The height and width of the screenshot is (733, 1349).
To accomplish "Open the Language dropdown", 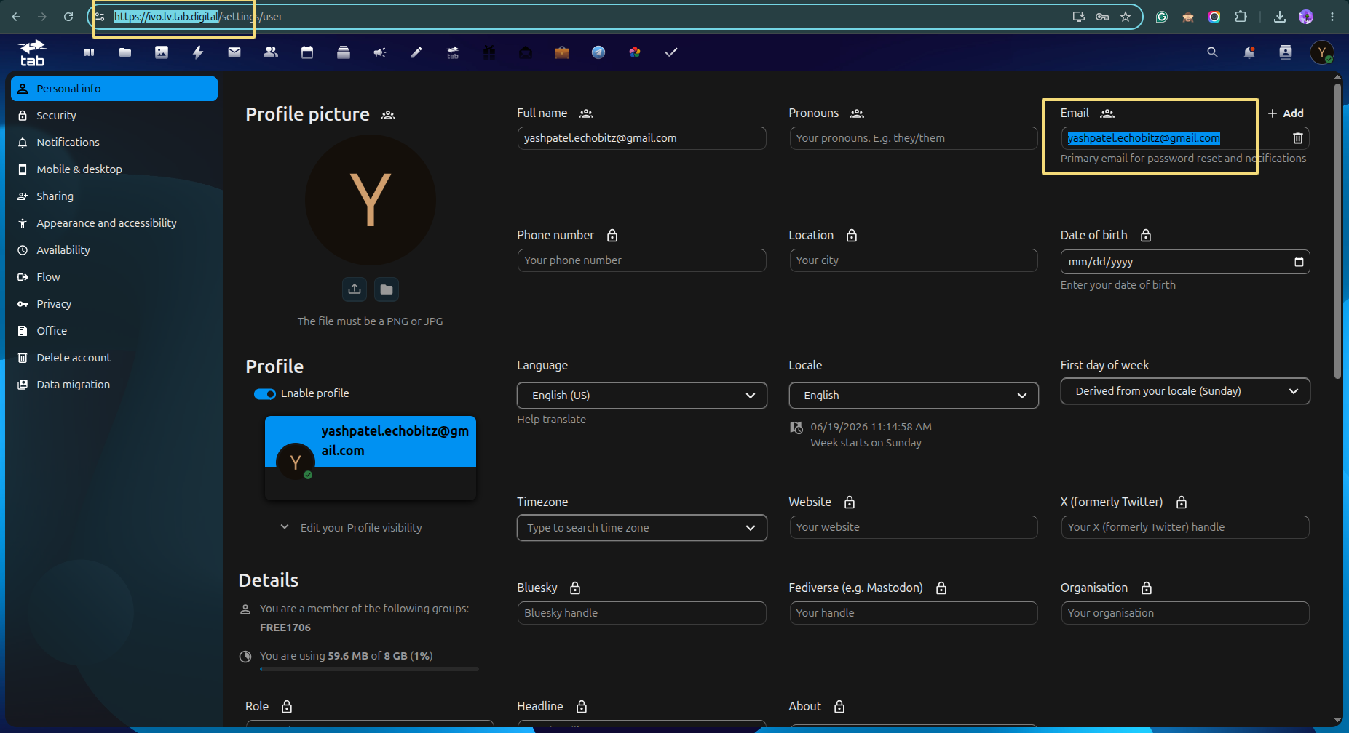I will click(x=642, y=396).
